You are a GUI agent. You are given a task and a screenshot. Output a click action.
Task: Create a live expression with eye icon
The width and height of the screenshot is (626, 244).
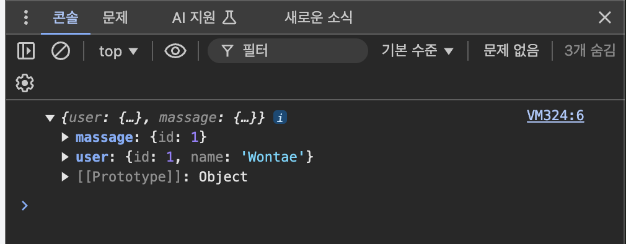click(175, 51)
